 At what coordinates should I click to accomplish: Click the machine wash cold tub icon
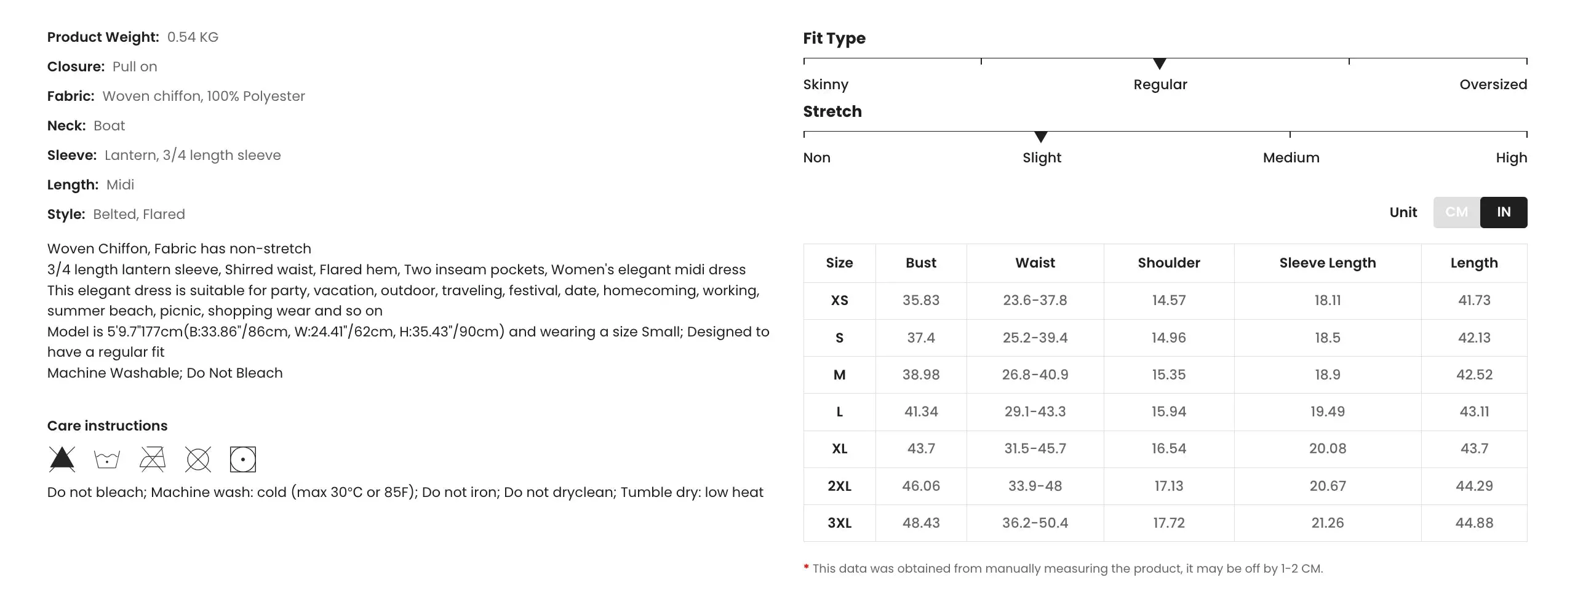[x=107, y=459]
